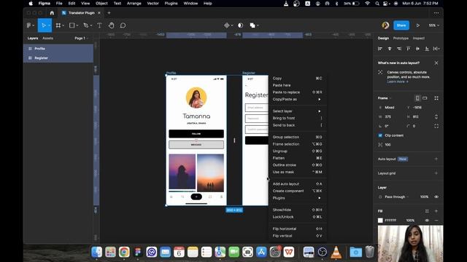
Task: Open the Plugins menu in menu bar
Action: (x=171, y=4)
